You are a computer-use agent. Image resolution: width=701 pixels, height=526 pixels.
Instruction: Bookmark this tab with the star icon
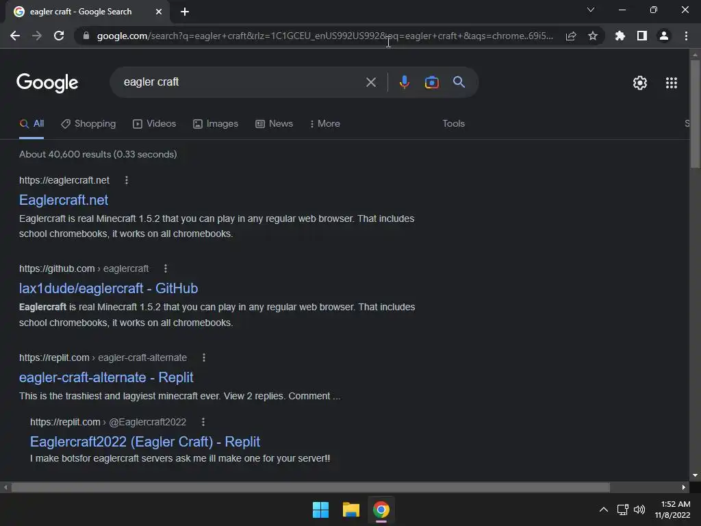(x=593, y=36)
